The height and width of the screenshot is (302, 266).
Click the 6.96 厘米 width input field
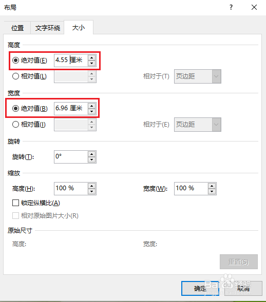[x=71, y=109]
